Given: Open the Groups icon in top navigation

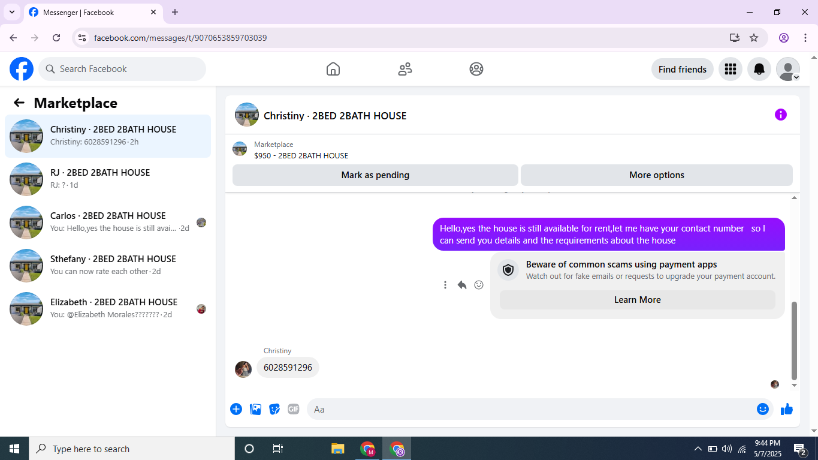Looking at the screenshot, I should pyautogui.click(x=476, y=69).
